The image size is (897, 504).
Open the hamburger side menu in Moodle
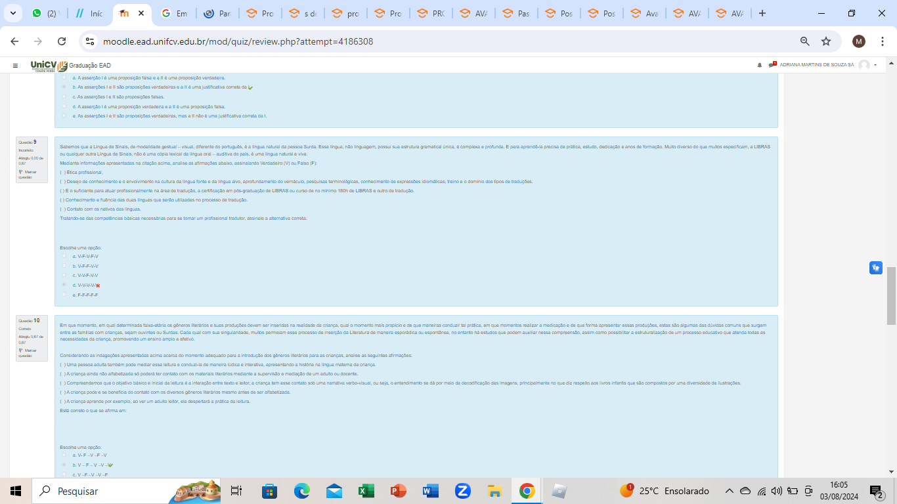(15, 66)
